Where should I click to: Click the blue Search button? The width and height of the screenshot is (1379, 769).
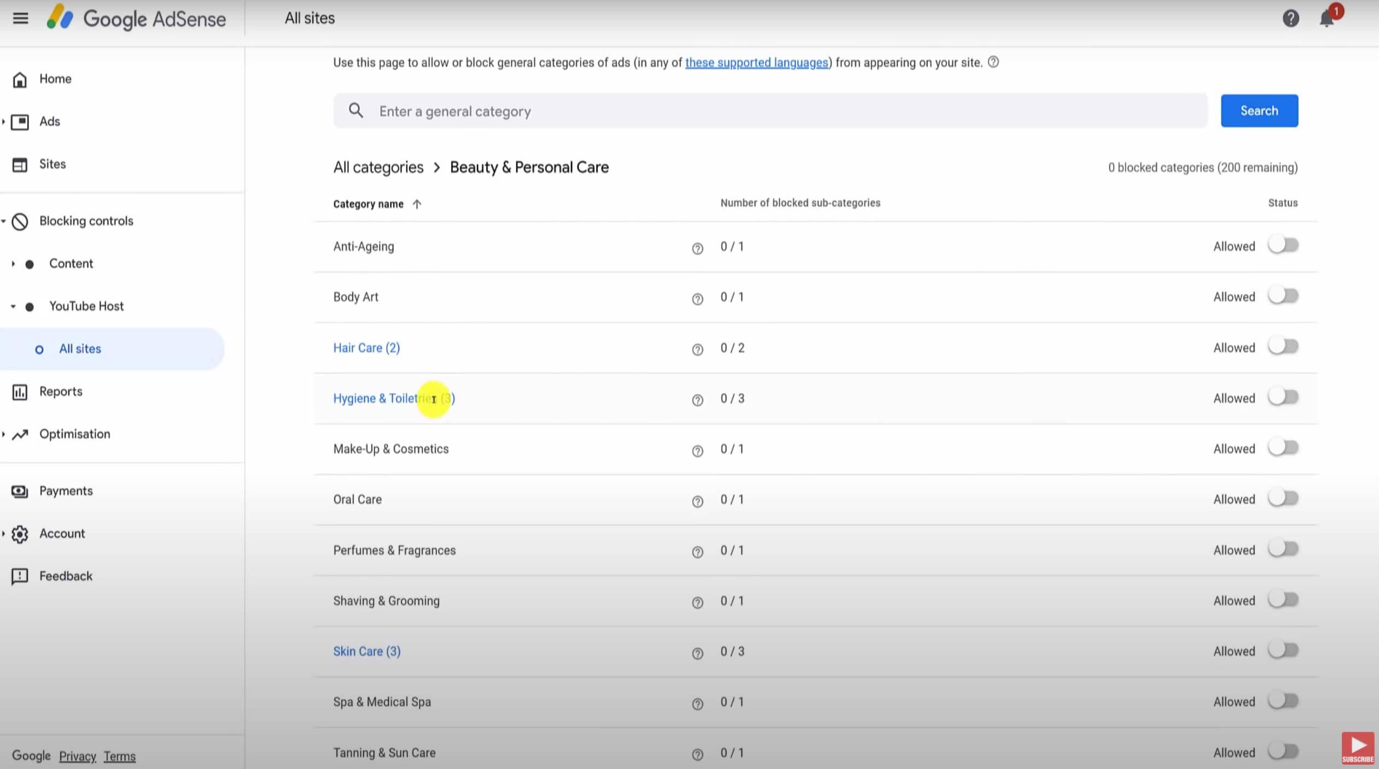click(x=1259, y=111)
